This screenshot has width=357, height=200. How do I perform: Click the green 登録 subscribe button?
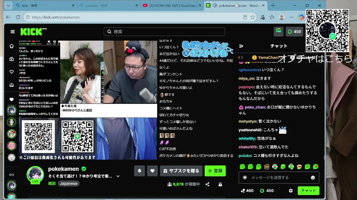tap(215, 171)
